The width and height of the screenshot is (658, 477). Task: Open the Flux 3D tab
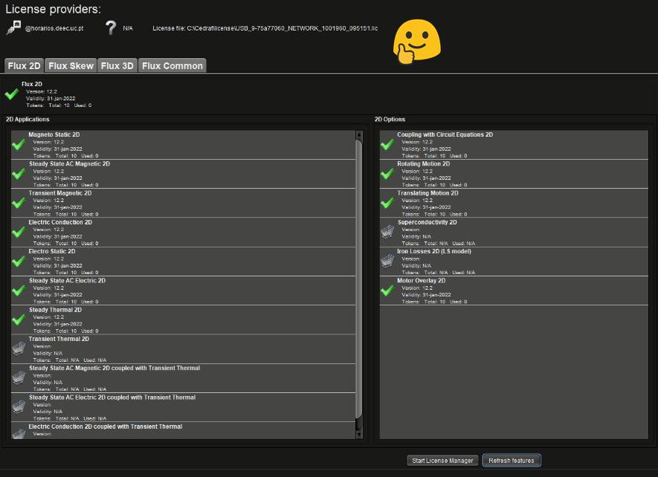(117, 66)
